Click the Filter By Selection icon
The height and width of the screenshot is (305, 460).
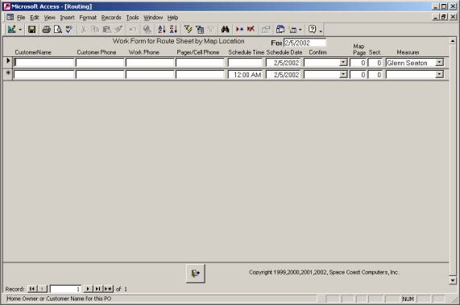[x=188, y=29]
